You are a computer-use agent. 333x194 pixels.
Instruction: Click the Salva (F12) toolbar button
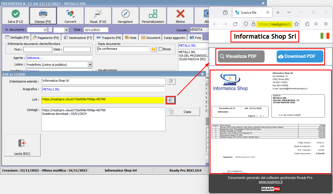point(15,16)
